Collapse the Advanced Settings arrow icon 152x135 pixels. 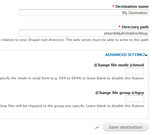tap(147, 55)
